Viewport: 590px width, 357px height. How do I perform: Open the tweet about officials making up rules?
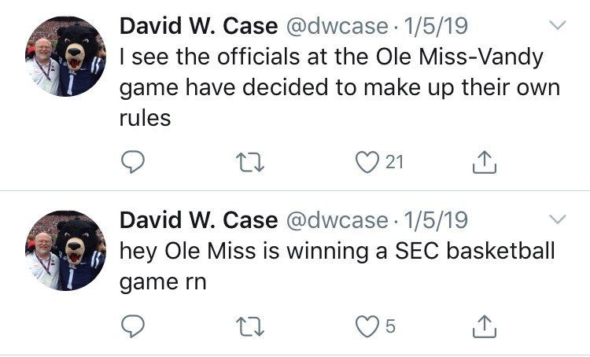[x=340, y=87]
